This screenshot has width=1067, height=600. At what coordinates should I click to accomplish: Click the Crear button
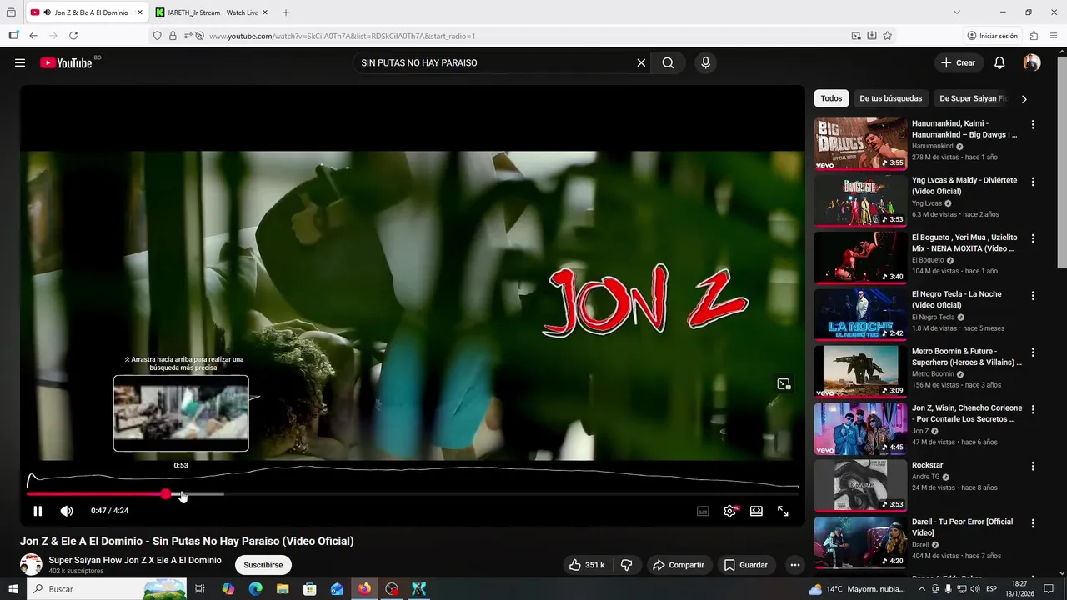point(958,62)
